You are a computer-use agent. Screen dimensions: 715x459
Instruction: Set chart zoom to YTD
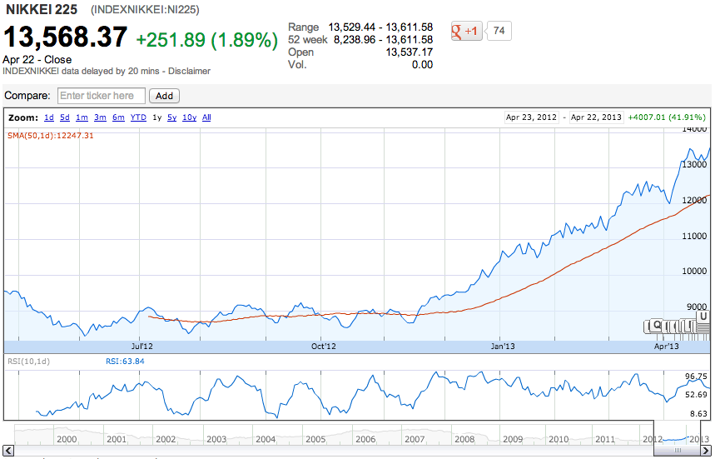click(138, 117)
